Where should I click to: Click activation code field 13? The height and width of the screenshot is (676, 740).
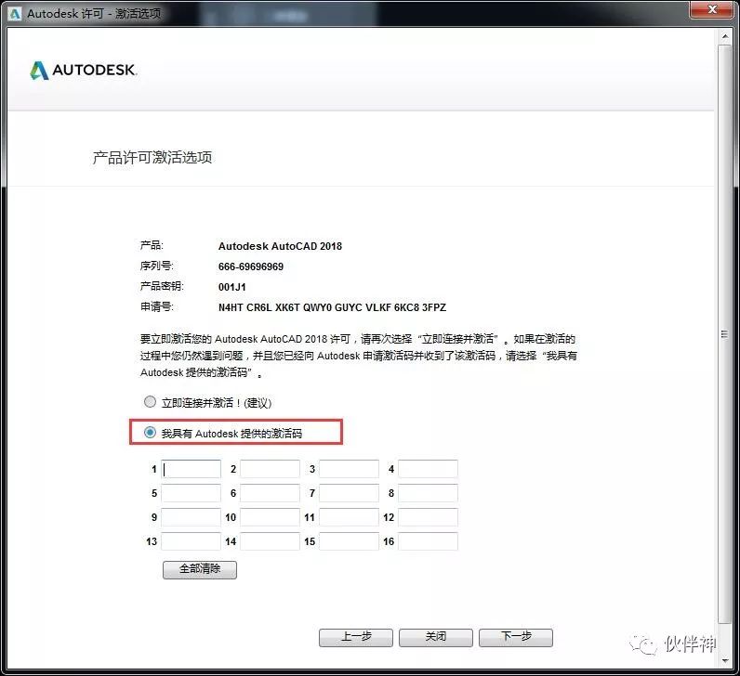click(192, 541)
